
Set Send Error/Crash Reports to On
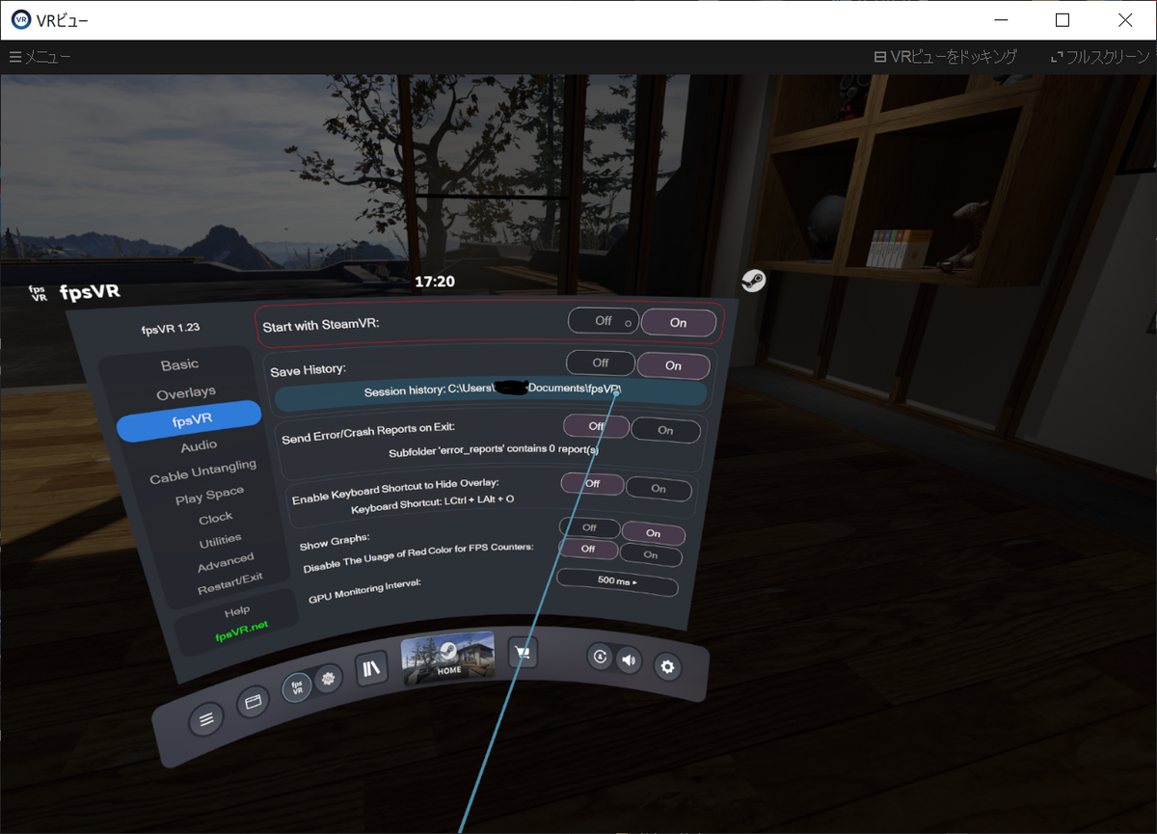665,430
